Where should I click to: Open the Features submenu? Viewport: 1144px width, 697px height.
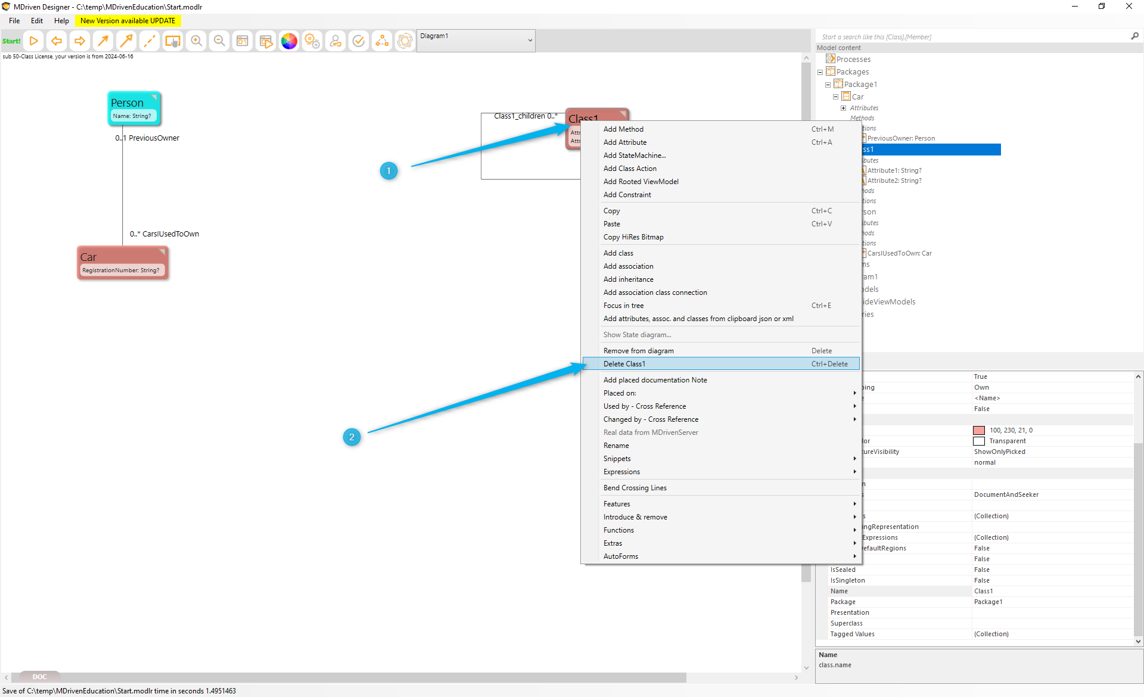point(617,504)
